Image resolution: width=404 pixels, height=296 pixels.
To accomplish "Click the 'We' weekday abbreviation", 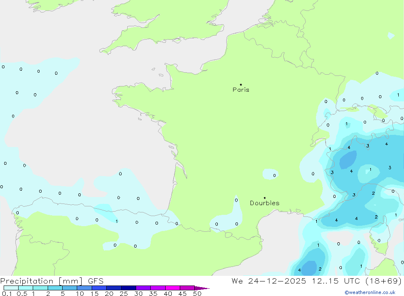I will [237, 281].
